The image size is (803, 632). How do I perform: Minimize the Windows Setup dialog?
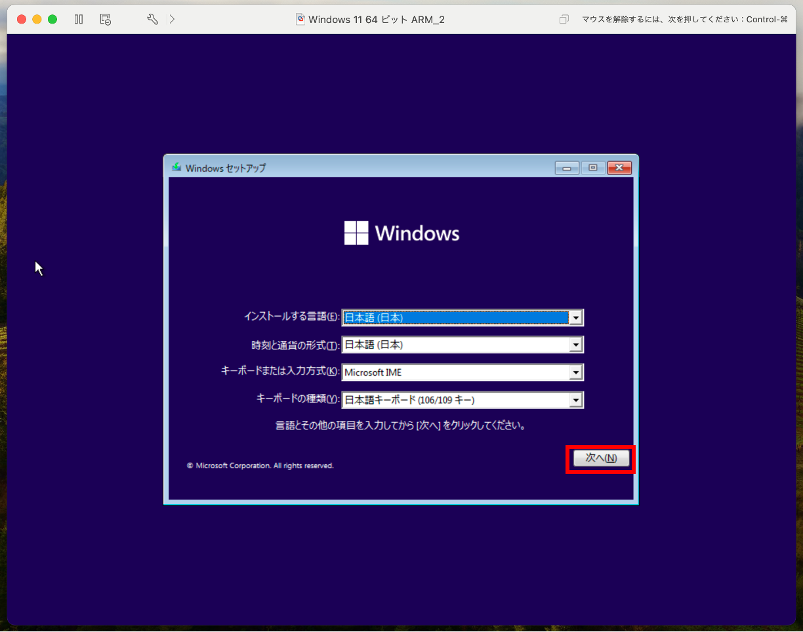tap(567, 168)
